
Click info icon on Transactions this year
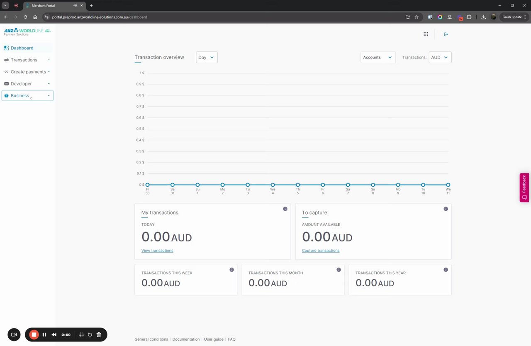point(446,270)
